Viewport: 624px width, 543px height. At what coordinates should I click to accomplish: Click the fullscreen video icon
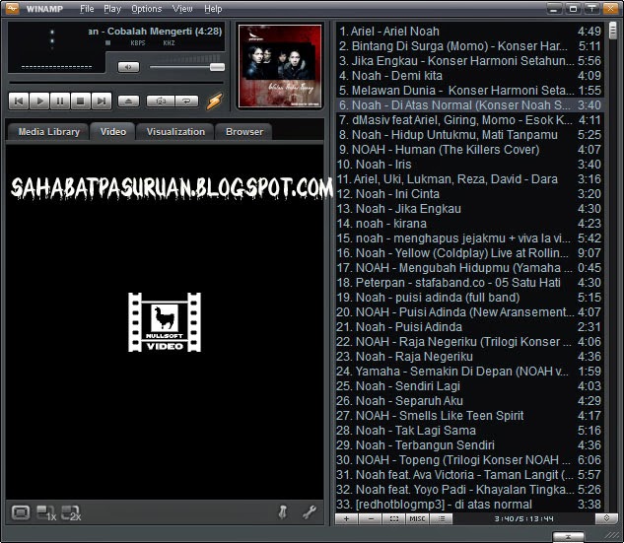click(21, 512)
